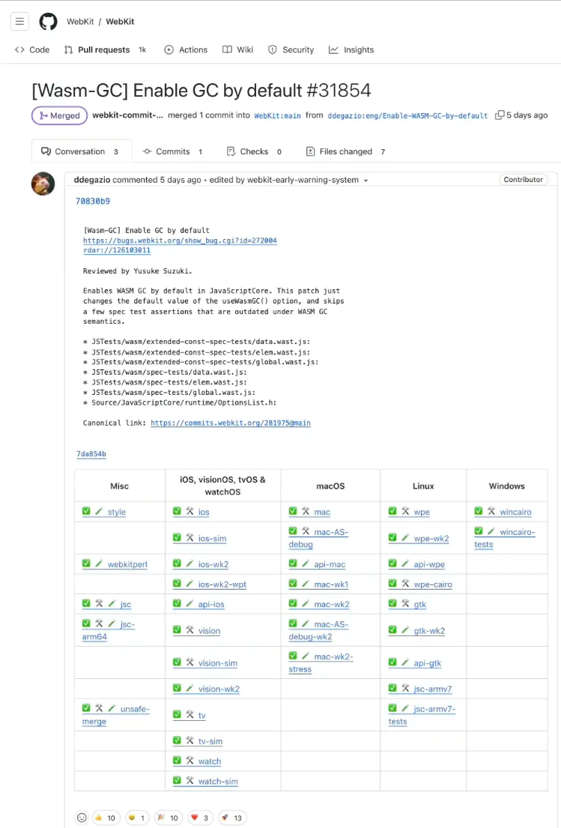Viewport: 561px width, 828px height.
Task: Go to the Actions tab
Action: coord(186,49)
